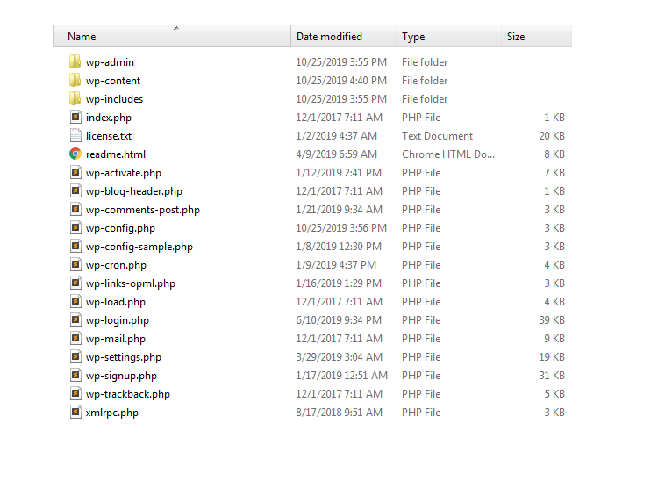Screen dimensions: 658x488
Task: Select the wp-activate.php file name
Action: [x=124, y=173]
